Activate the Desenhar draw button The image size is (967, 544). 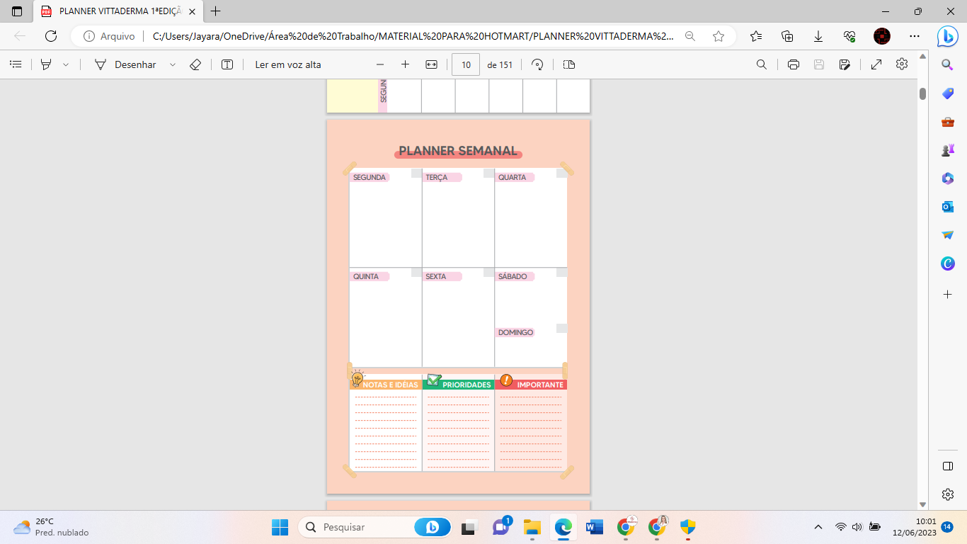pyautogui.click(x=126, y=64)
